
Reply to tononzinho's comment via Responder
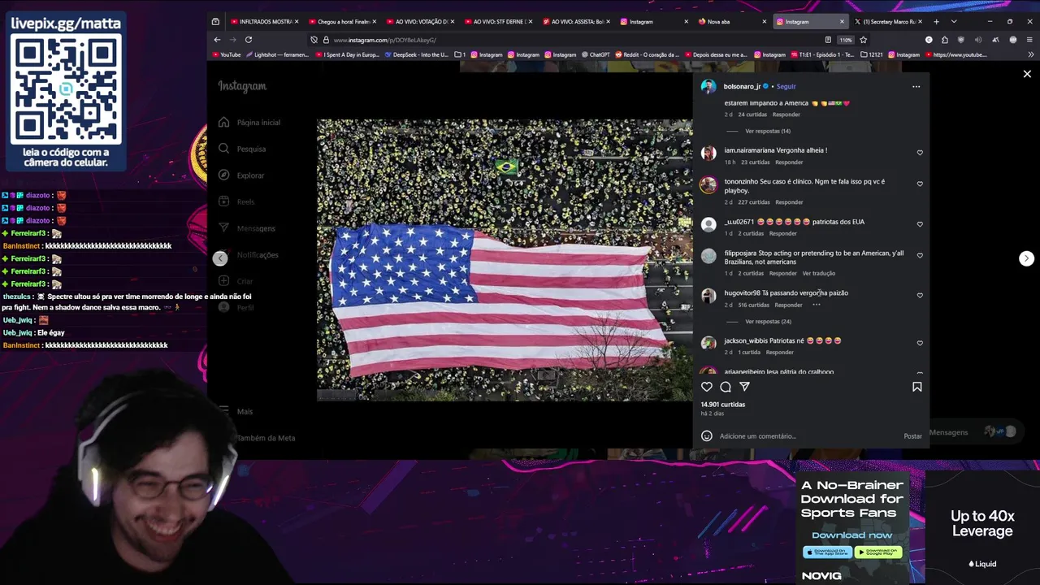pyautogui.click(x=789, y=202)
